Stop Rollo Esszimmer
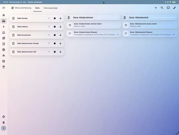 [x=55, y=35]
